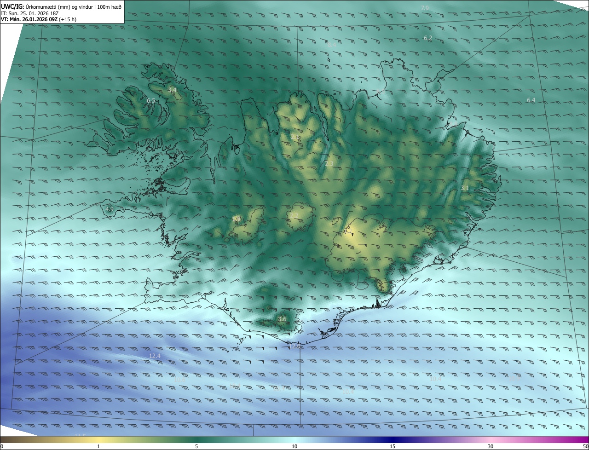
Task: Click the 12.0 value label on the south coast
Action: (x=294, y=346)
